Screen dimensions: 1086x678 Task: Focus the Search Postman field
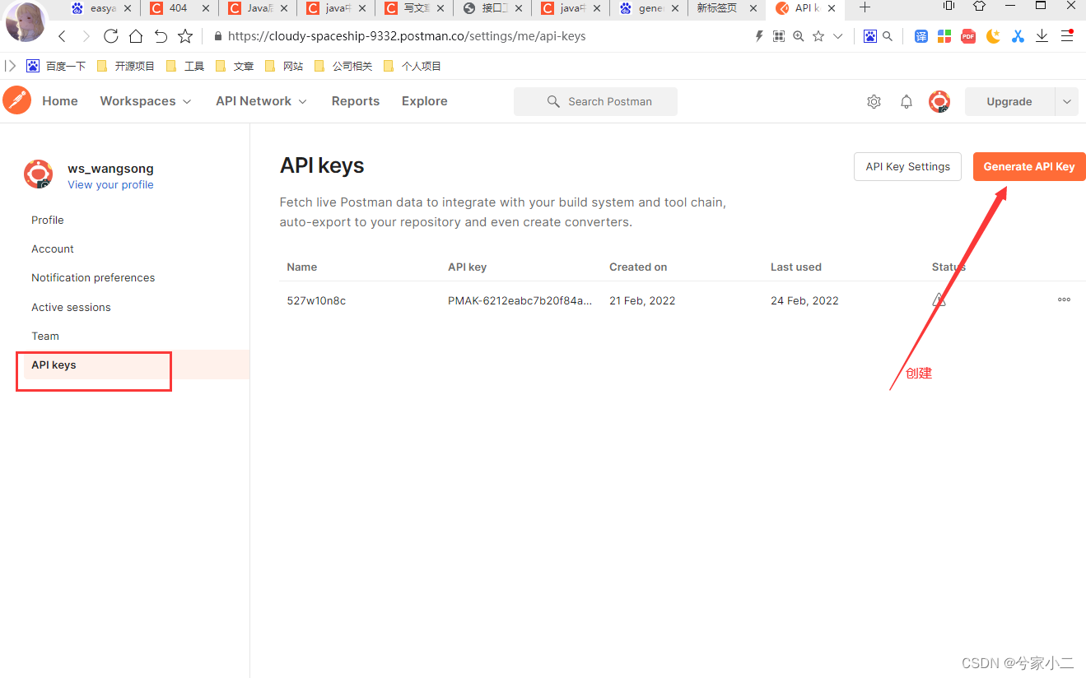point(595,101)
